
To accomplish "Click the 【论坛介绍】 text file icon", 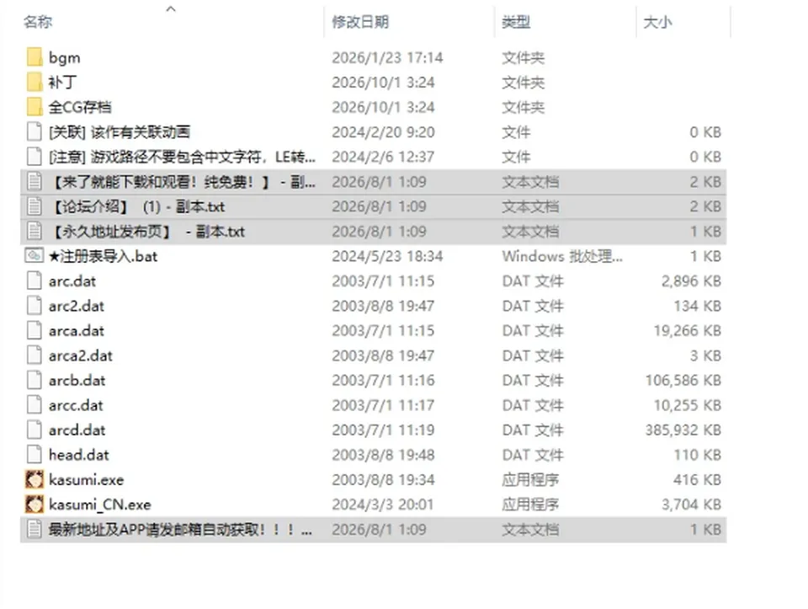I will tap(35, 206).
